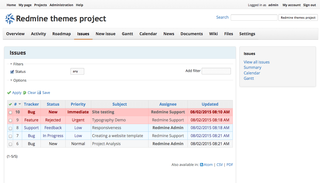Screen dimensions: 320x183
Task: Export issues as PDF
Action: (230, 165)
